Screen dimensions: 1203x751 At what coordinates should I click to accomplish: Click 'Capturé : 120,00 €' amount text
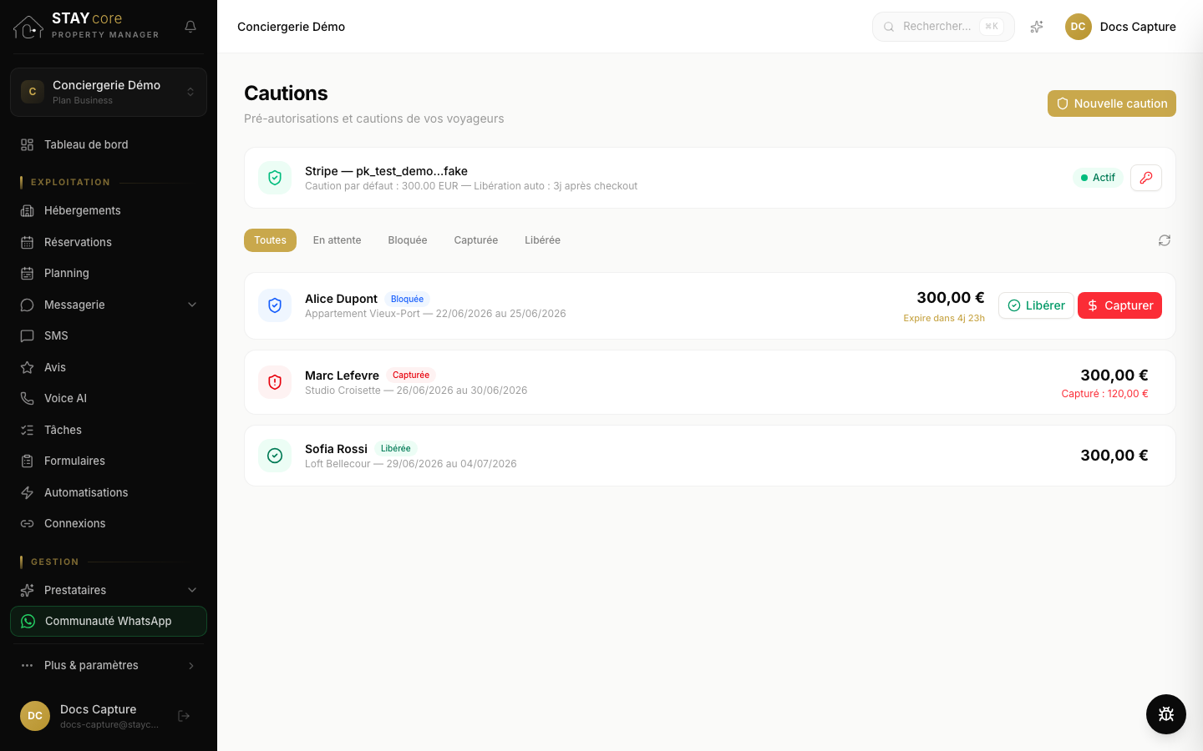[1104, 394]
